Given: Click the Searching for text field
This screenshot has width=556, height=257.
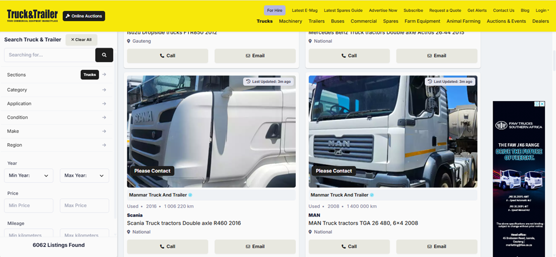Looking at the screenshot, I should coord(49,55).
